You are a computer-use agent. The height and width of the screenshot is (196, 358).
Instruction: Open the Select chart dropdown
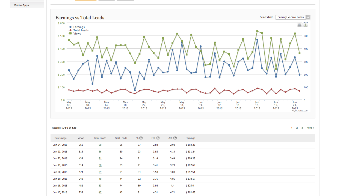click(x=293, y=17)
